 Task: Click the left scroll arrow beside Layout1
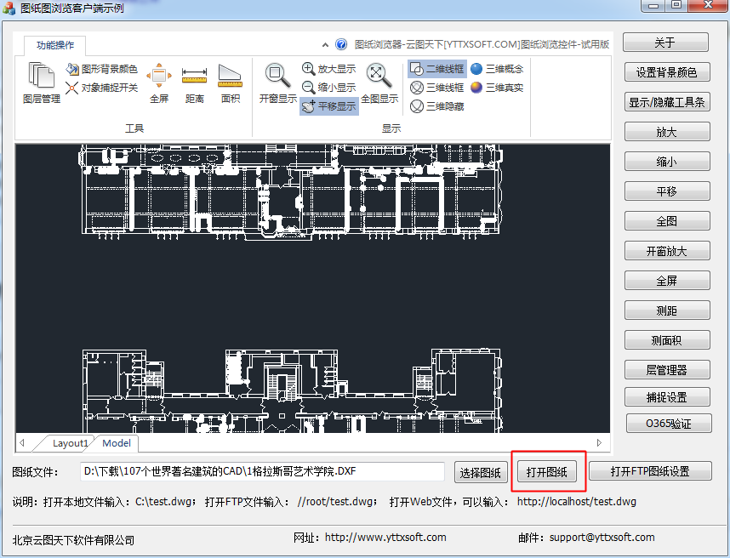pyautogui.click(x=22, y=443)
